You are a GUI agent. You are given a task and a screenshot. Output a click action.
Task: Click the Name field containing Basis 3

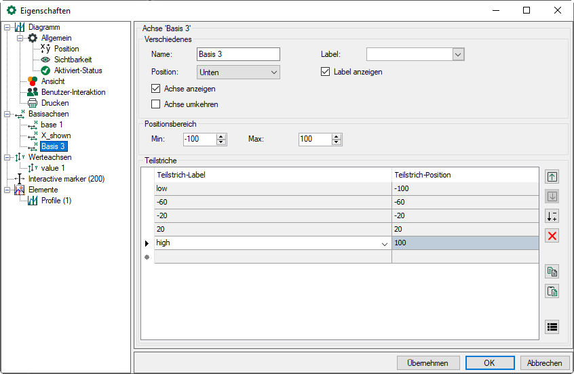(238, 54)
